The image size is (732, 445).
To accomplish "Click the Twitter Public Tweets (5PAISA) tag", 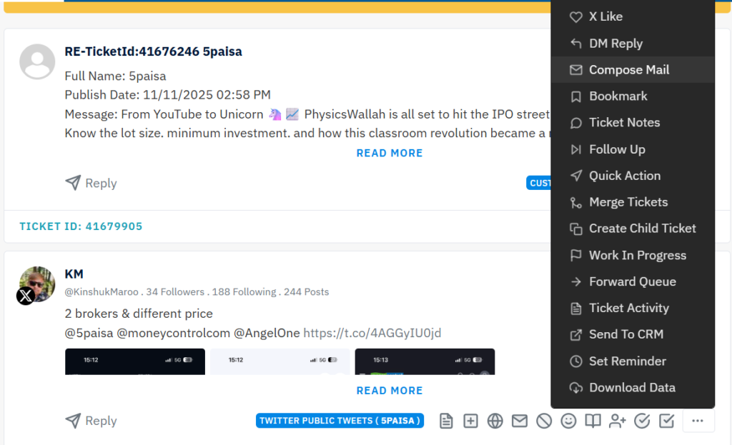I will (340, 421).
